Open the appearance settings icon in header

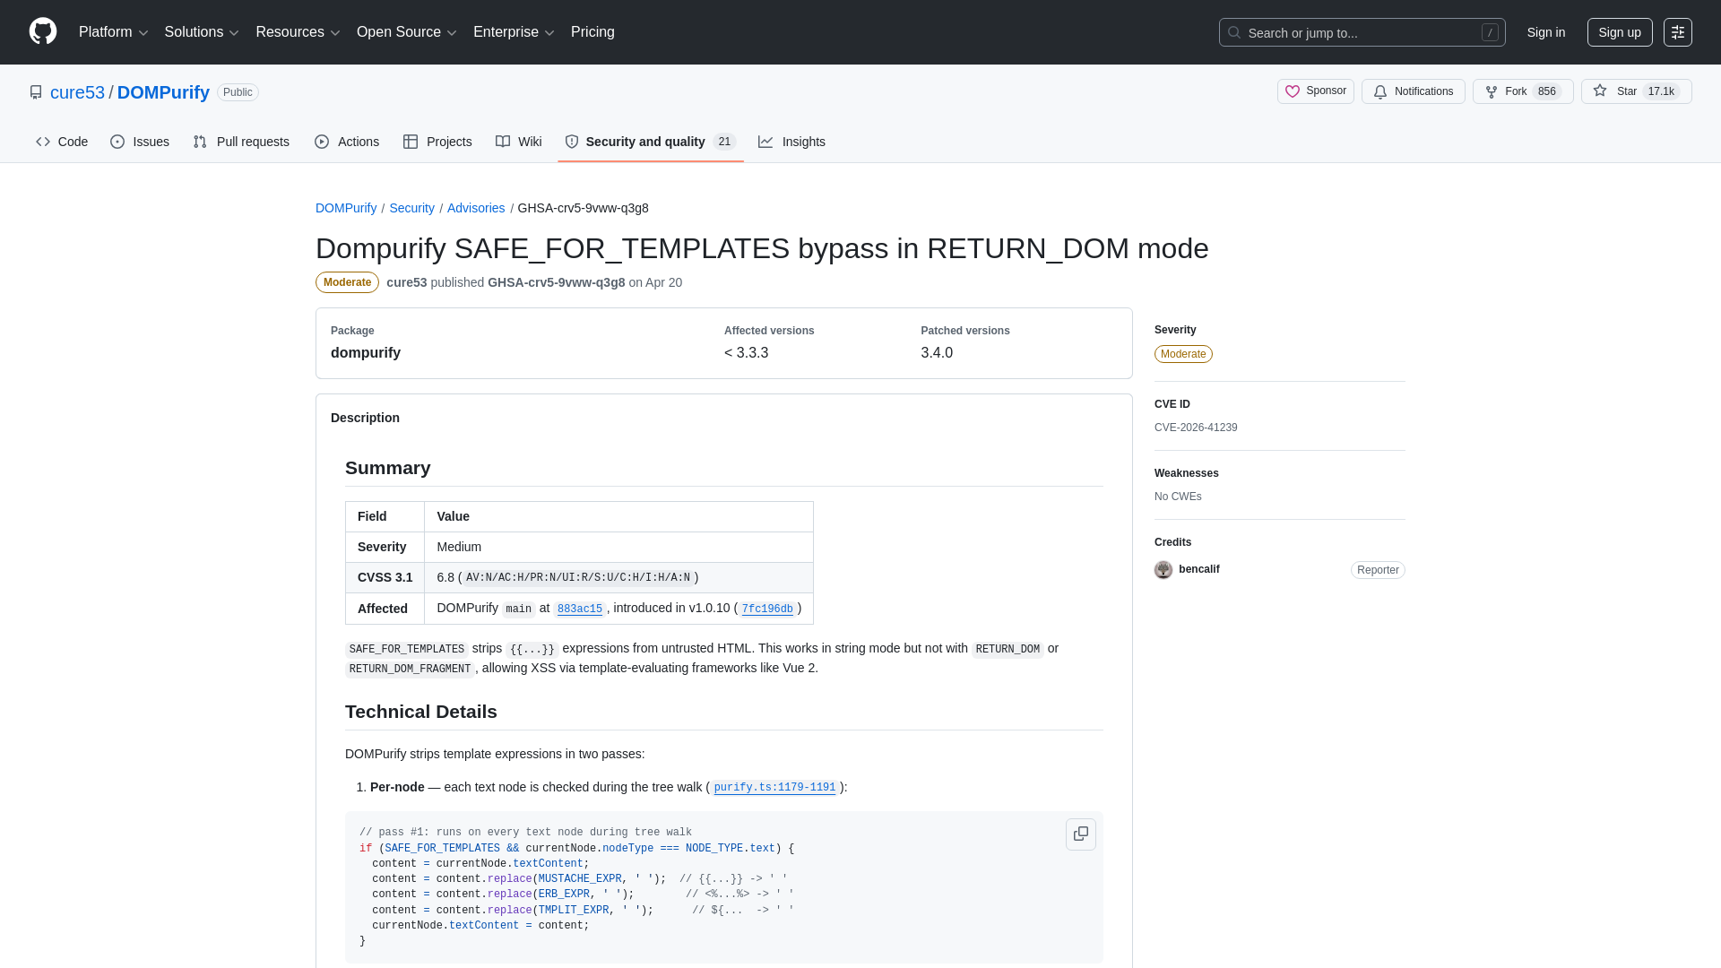pyautogui.click(x=1678, y=32)
